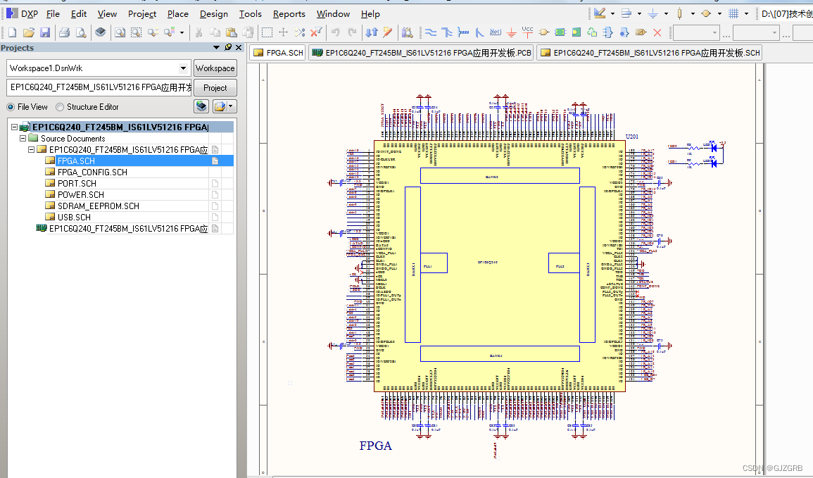
Task: Collapse the EP1C6Q240 project tree node
Action: pos(13,127)
